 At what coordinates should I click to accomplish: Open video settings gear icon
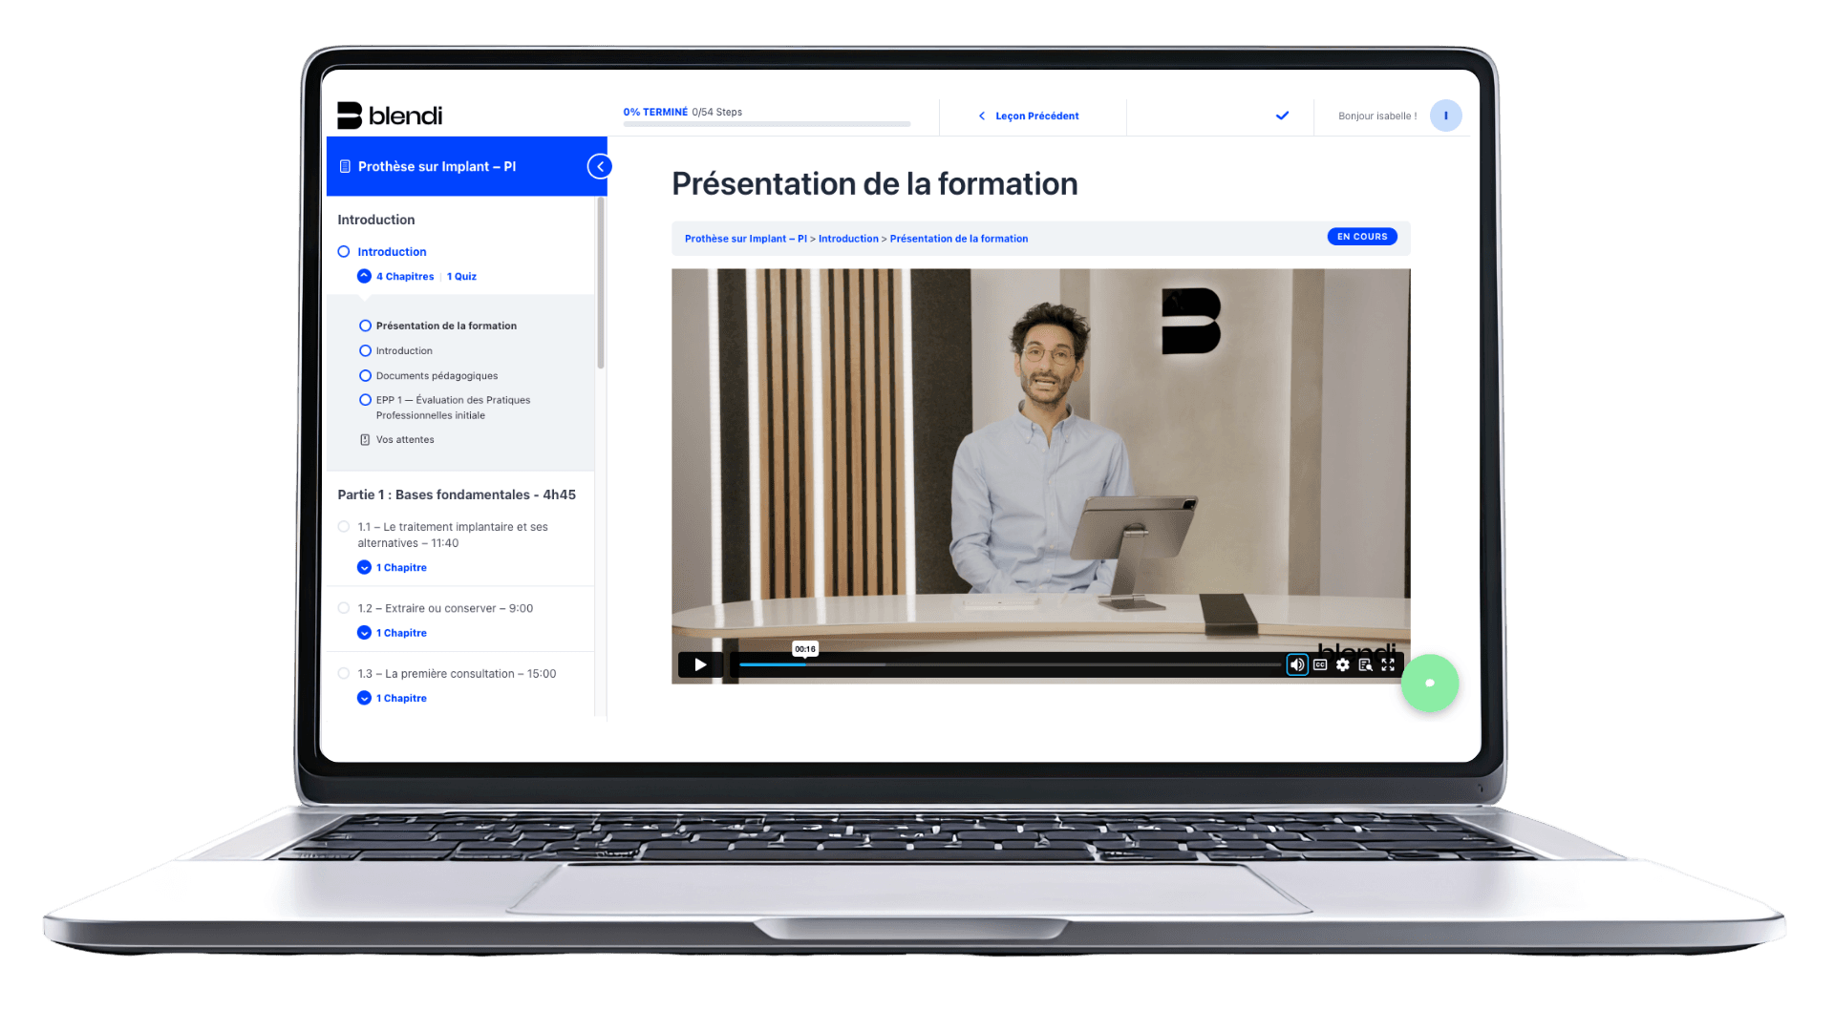pos(1343,664)
